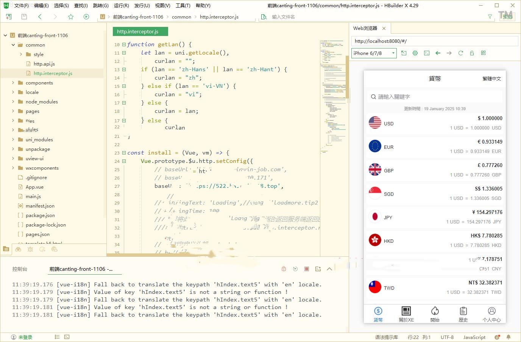Click the bookmark star icon in toolbar

click(x=70, y=17)
